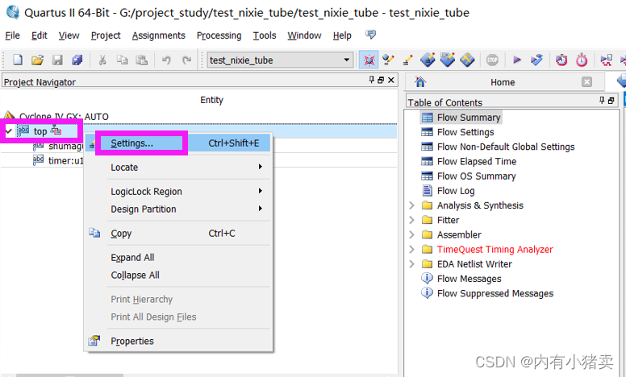Click the Copy icon in toolbar
Image resolution: width=626 pixels, height=377 pixels.
[x=122, y=60]
